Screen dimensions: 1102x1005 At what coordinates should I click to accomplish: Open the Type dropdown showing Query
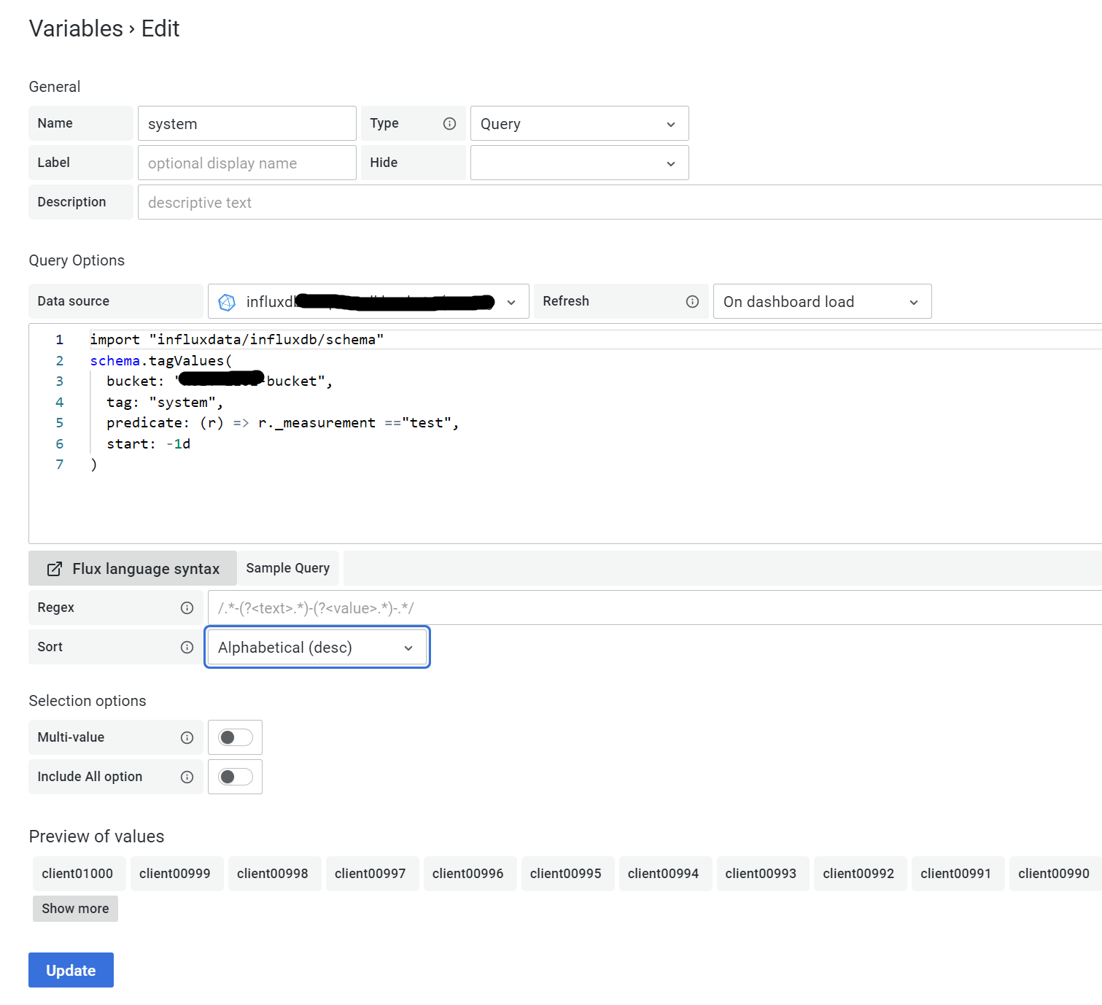point(578,123)
